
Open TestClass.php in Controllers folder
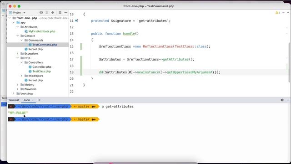pyautogui.click(x=41, y=72)
